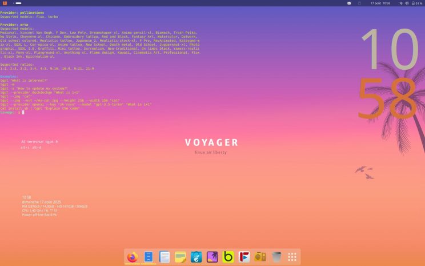
Task: Launch the GNOME Software store icon
Action: pos(197,257)
